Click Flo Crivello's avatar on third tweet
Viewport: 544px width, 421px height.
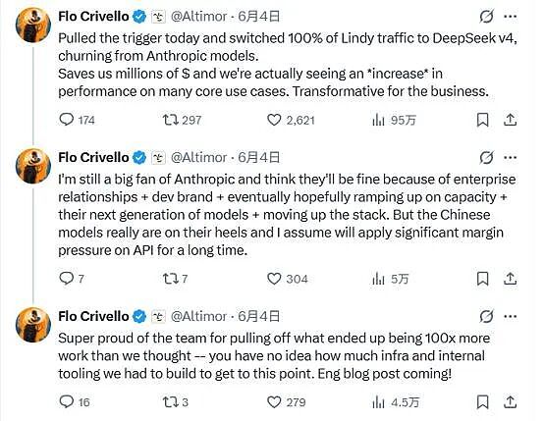pyautogui.click(x=33, y=325)
